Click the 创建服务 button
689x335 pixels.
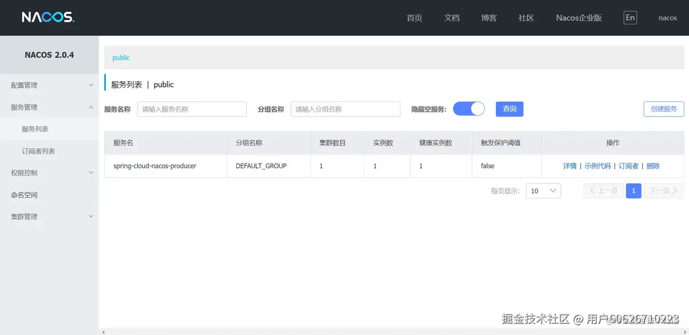click(x=664, y=109)
